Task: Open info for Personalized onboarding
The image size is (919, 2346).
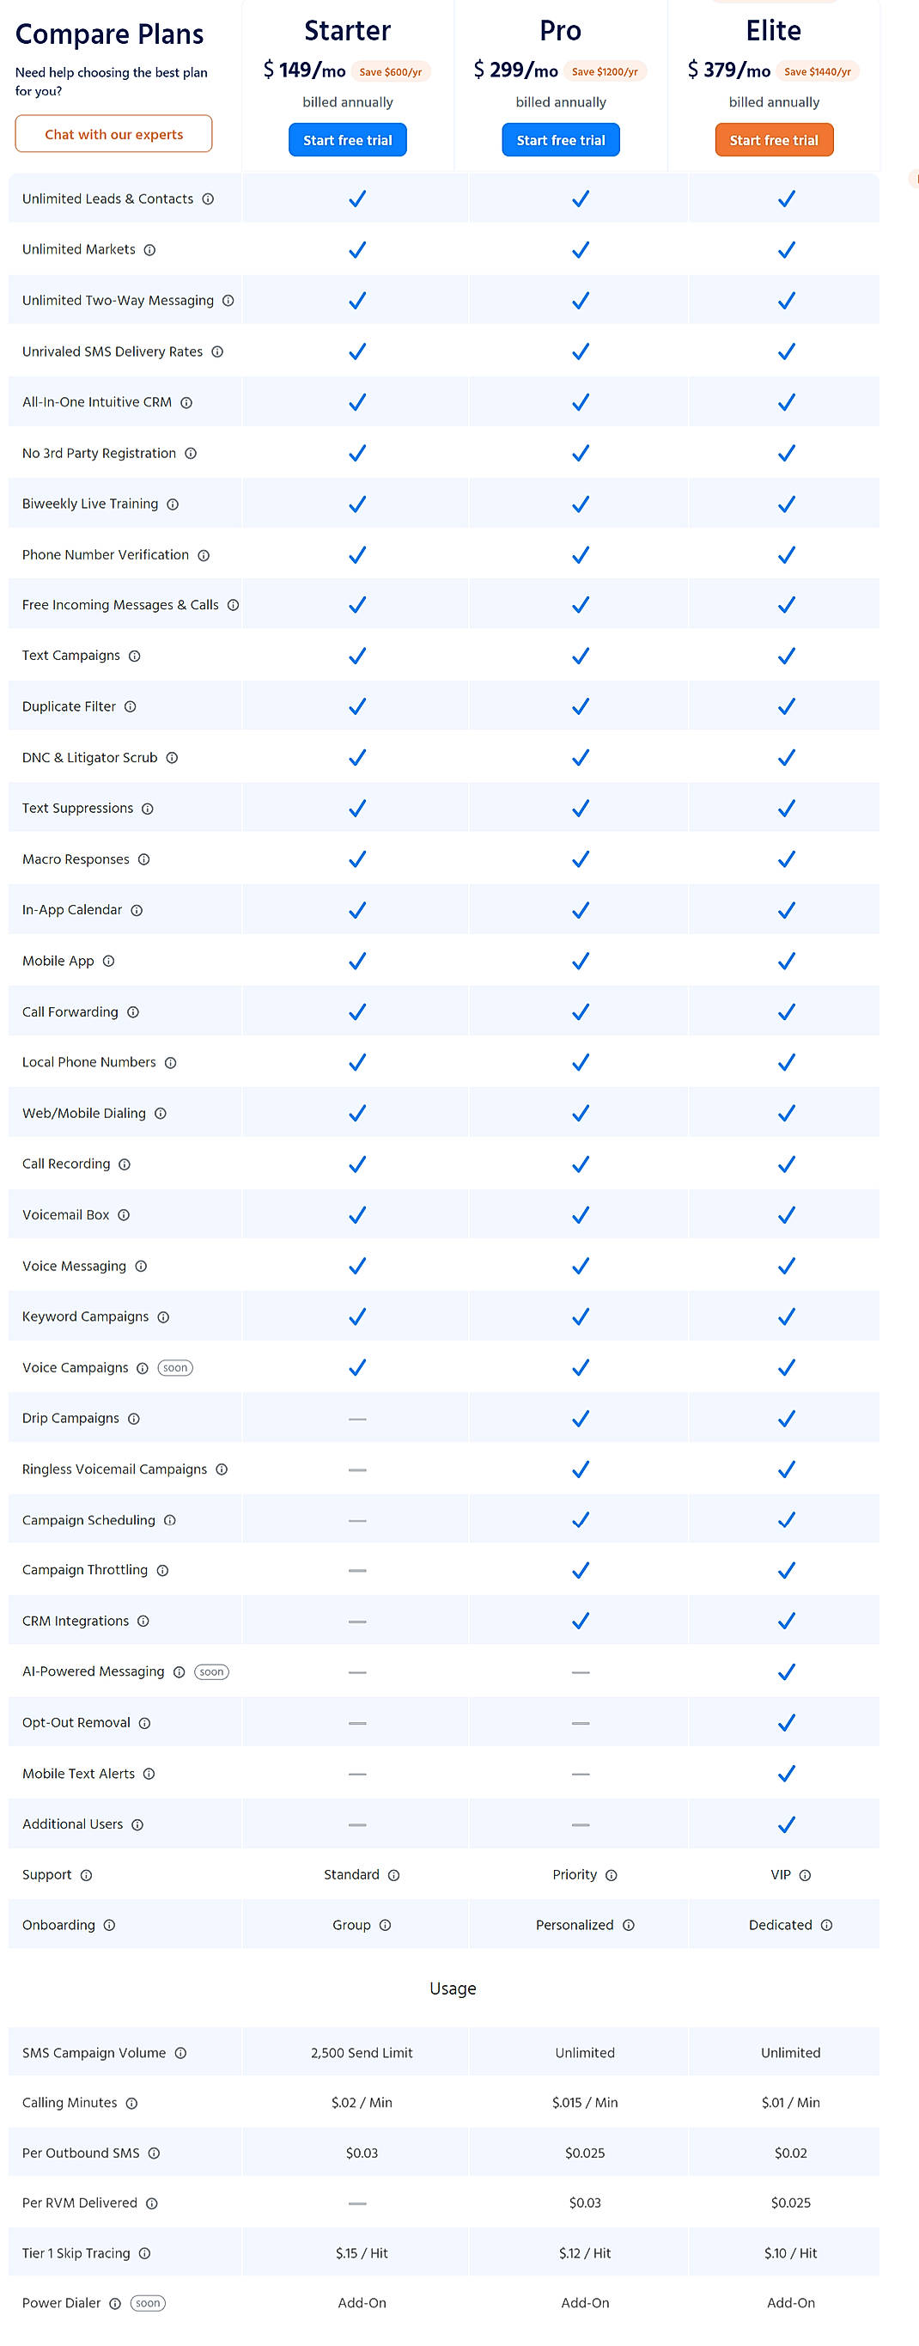Action: point(630,1925)
